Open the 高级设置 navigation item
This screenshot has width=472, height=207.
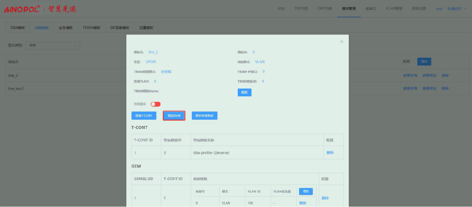click(x=419, y=9)
